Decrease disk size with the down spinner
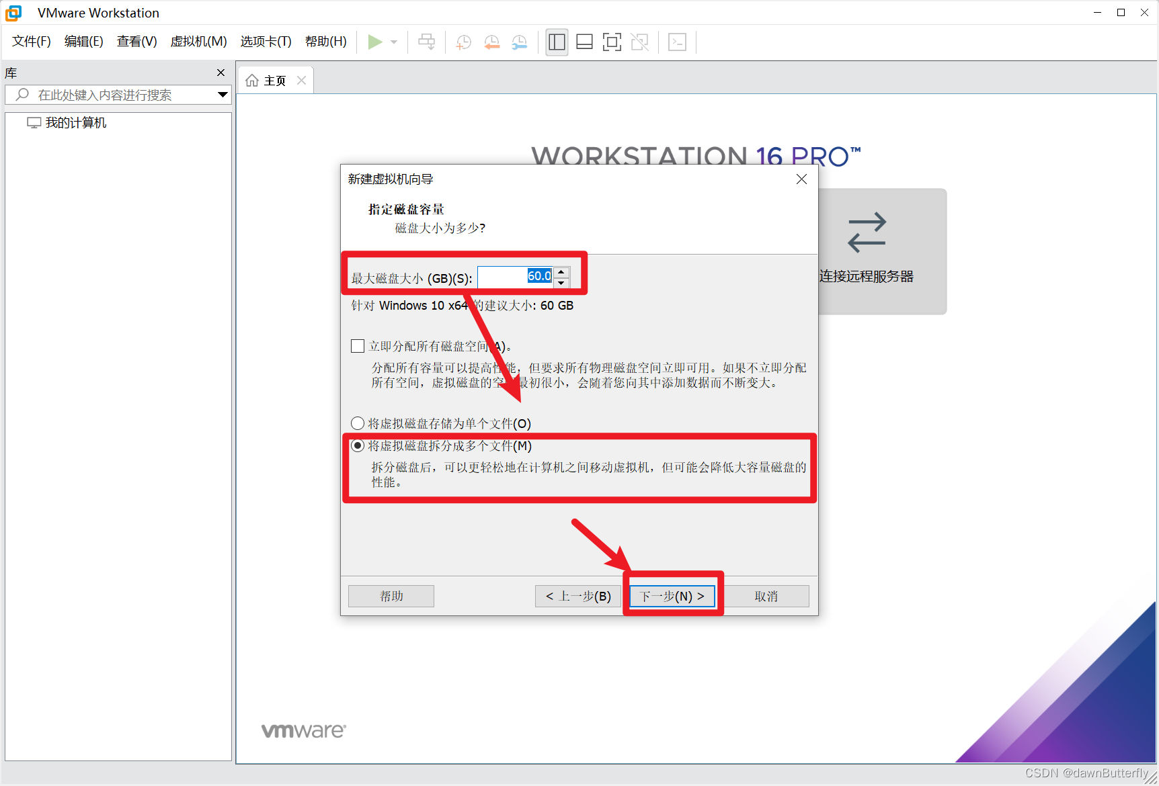This screenshot has height=786, width=1159. 561,283
